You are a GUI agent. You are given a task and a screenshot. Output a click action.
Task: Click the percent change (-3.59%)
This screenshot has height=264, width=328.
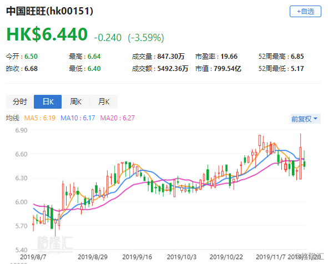[x=146, y=38]
